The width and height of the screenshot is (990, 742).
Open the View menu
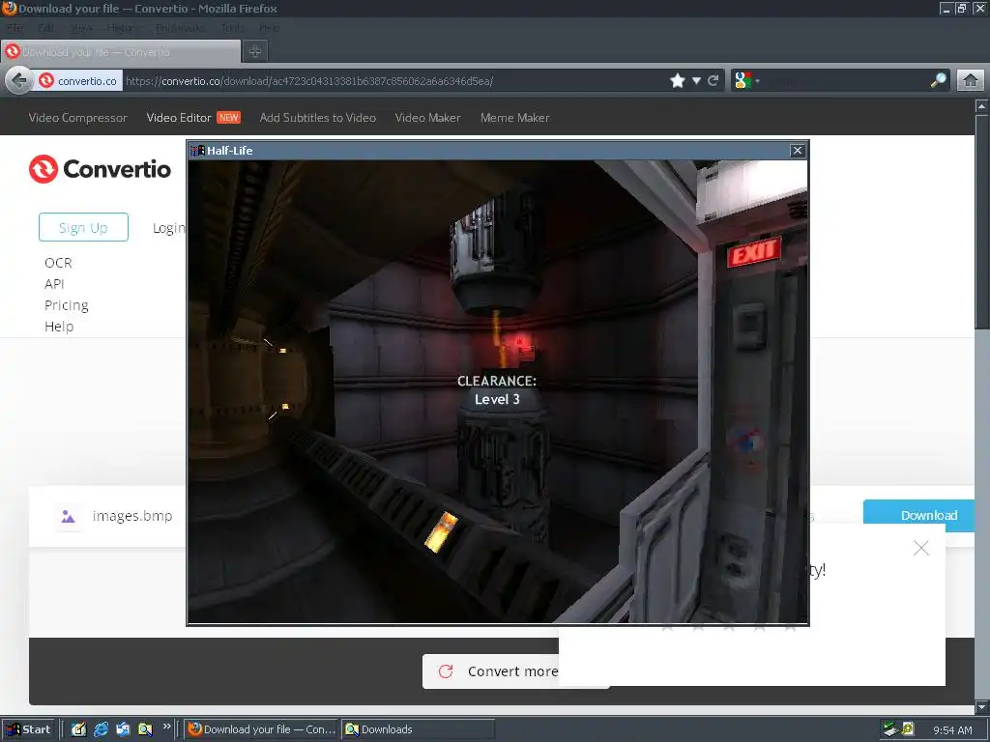pyautogui.click(x=81, y=28)
